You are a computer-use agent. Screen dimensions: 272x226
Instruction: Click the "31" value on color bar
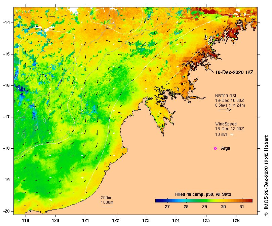(x=242, y=207)
